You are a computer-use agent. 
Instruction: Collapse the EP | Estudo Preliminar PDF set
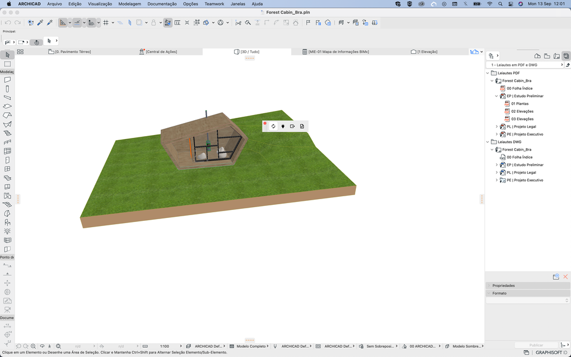497,96
